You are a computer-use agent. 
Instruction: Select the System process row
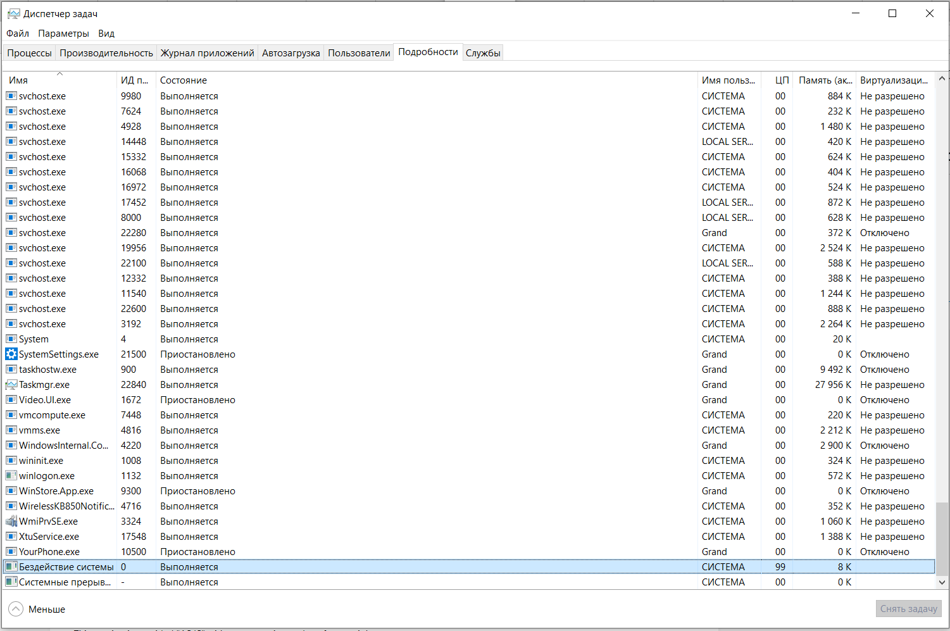coord(469,339)
